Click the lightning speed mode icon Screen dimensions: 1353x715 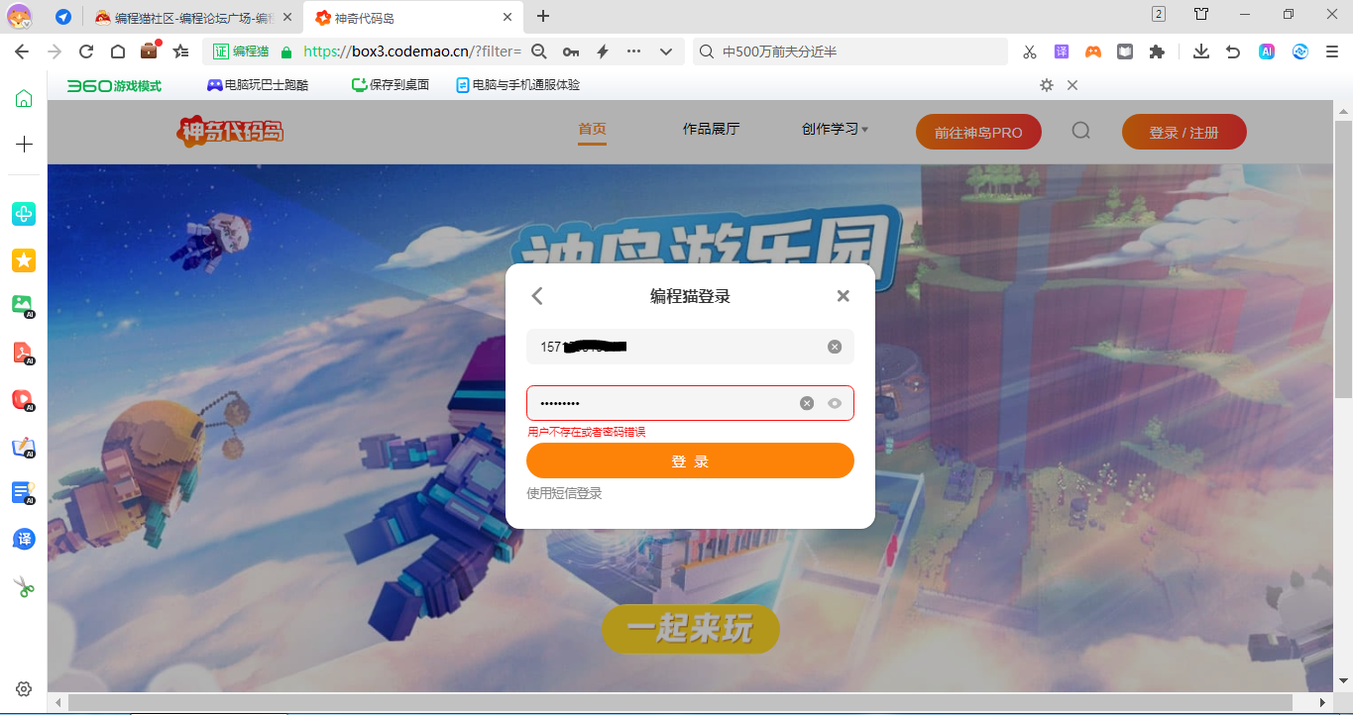(x=602, y=51)
